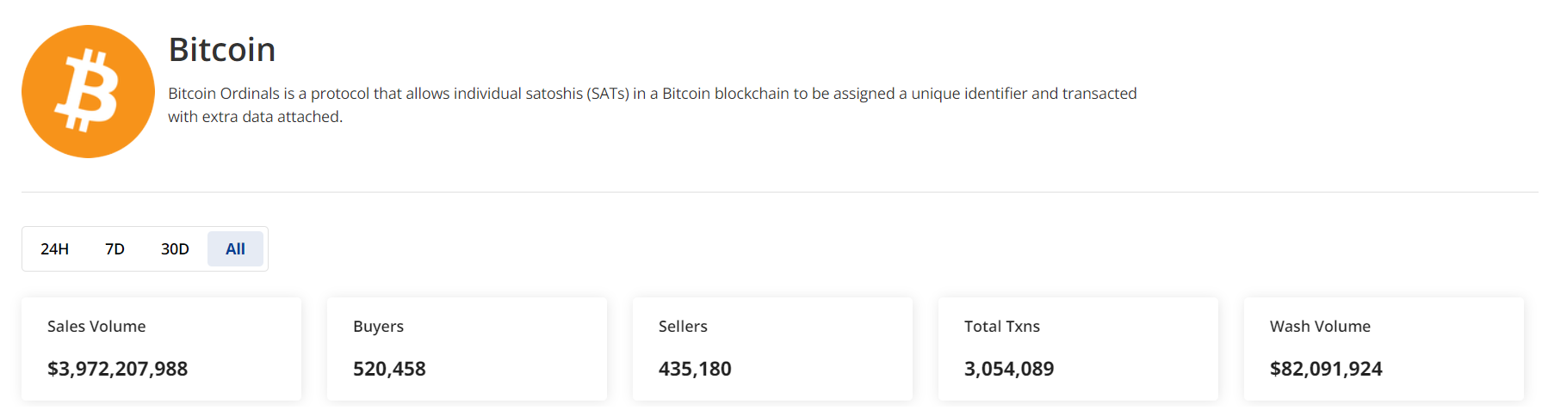The image size is (1542, 410).
Task: Click the $82,091,924 wash volume value
Action: (x=1326, y=369)
